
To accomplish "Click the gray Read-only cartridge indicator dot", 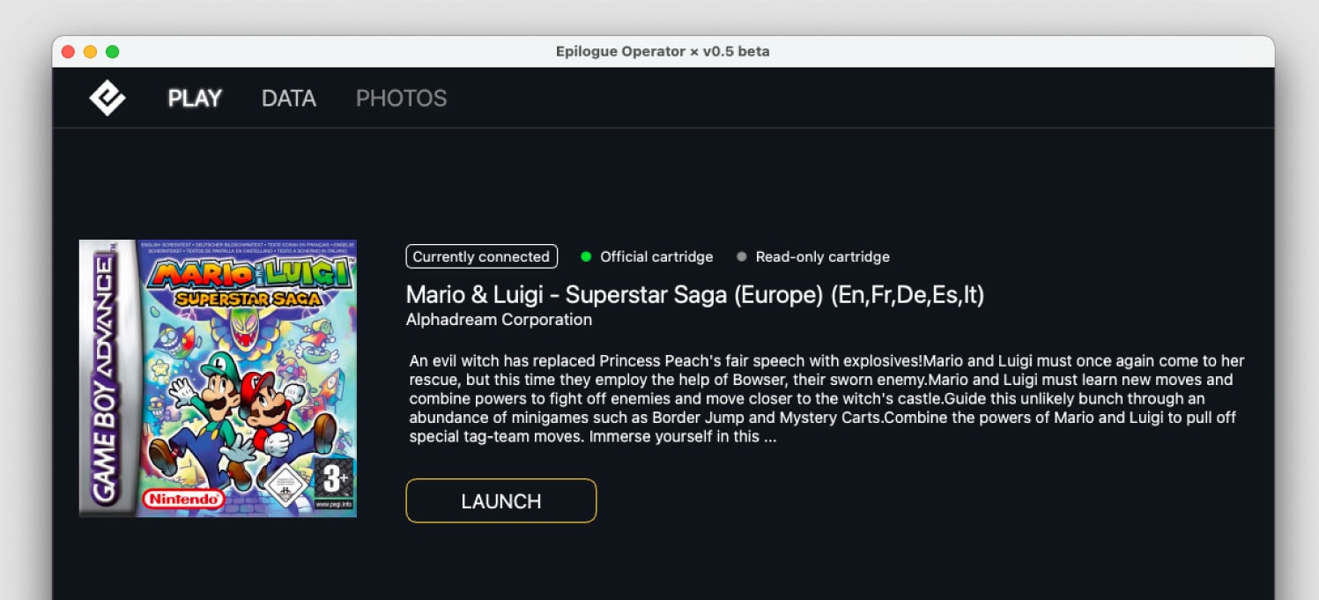I will [743, 256].
